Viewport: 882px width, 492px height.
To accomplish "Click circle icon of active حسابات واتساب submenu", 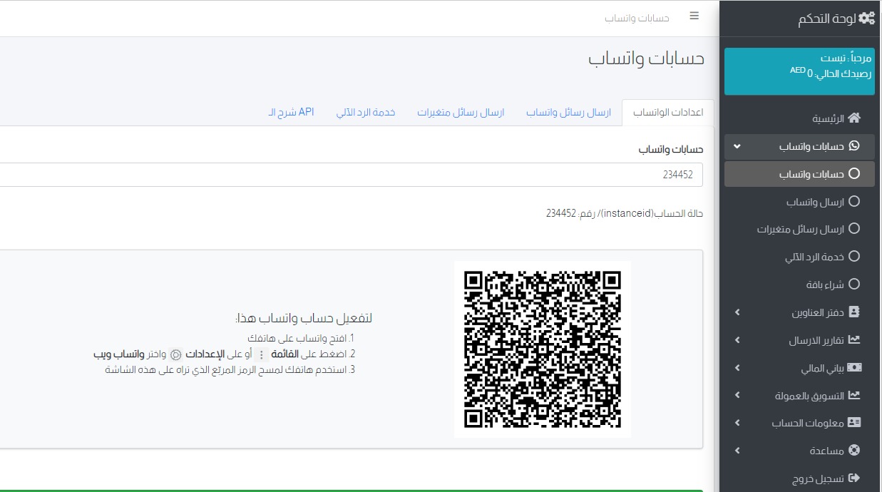I will coord(854,173).
